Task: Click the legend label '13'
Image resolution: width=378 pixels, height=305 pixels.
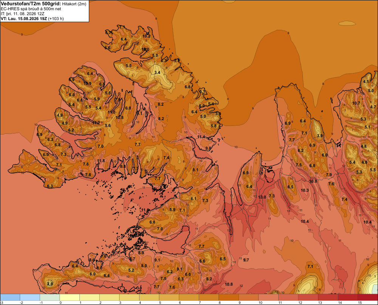Action: 320,303
